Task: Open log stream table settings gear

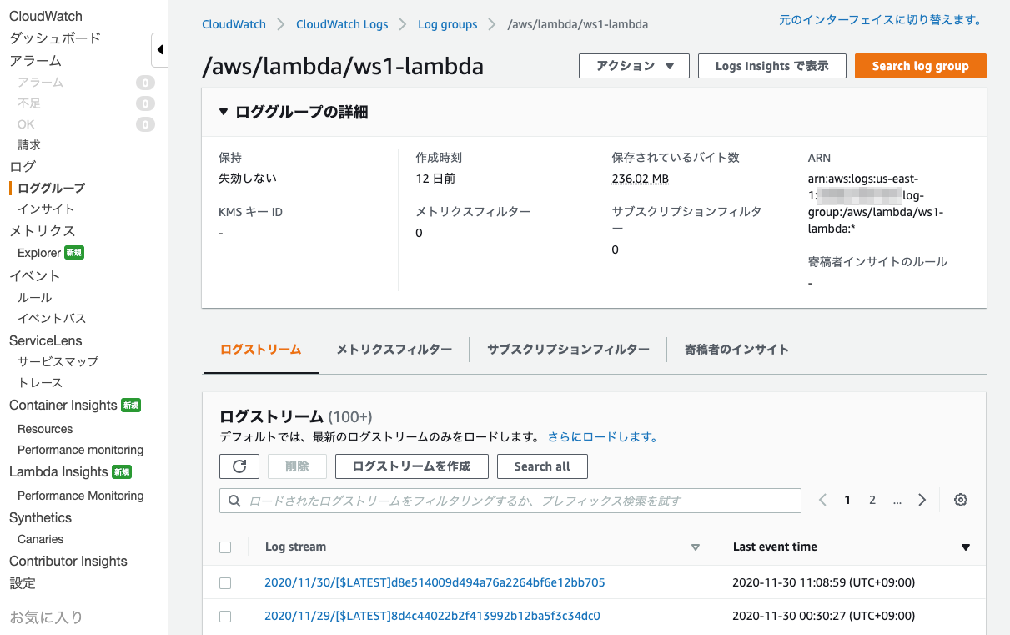Action: [x=961, y=500]
